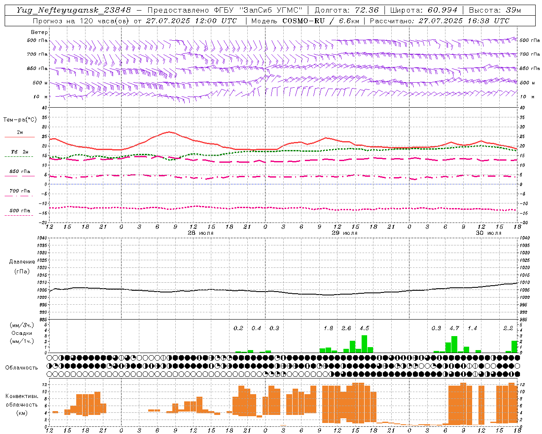Click the 'Широта: 60.994' header field
542x434 pixels.
423,10
